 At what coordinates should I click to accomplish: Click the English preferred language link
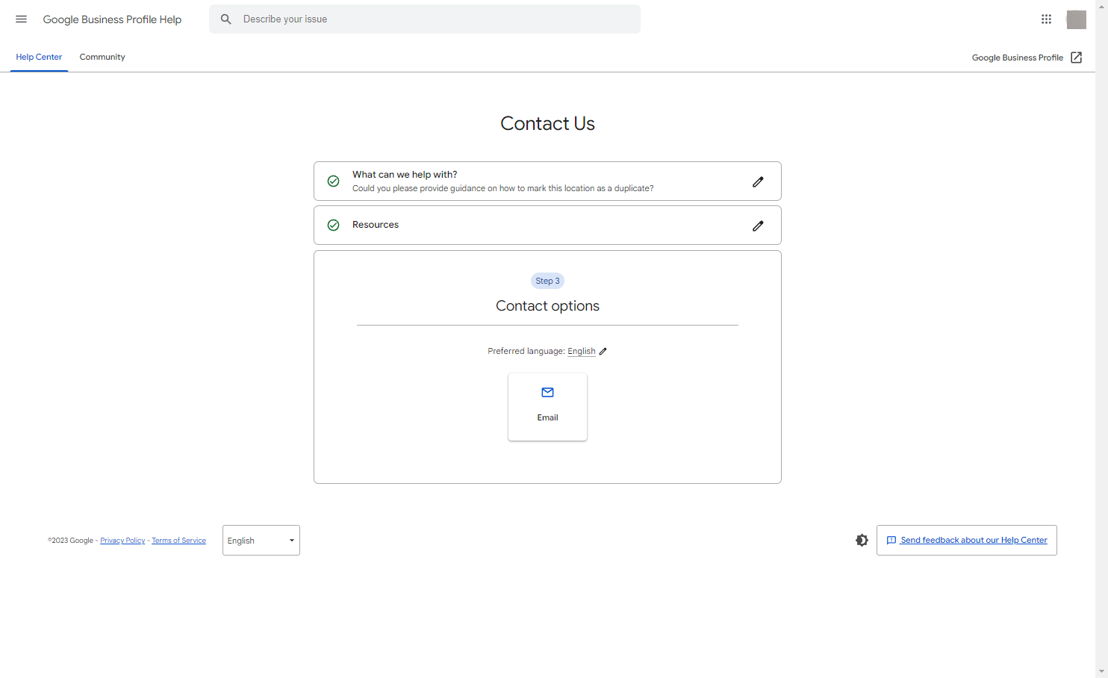pyautogui.click(x=582, y=352)
